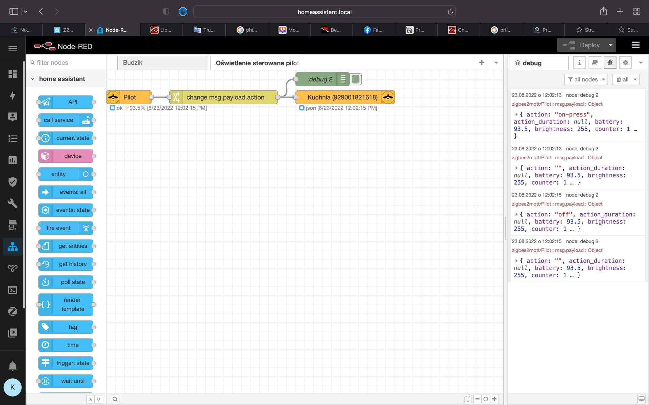
Task: Expand the last debug message object
Action: (516, 261)
